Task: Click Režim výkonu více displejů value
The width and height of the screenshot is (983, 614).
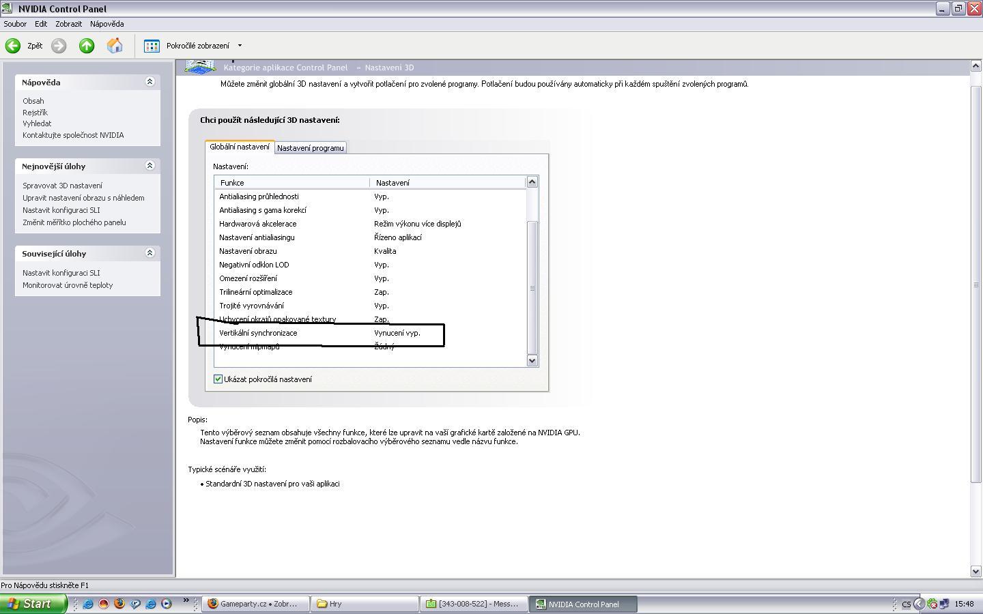Action: (x=418, y=224)
